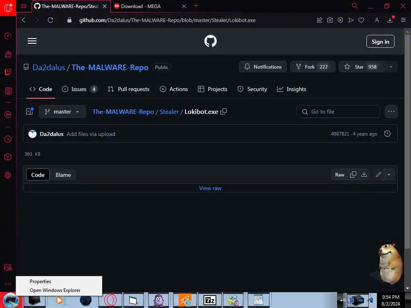Click the Raw button
411x308 pixels.
click(340, 175)
